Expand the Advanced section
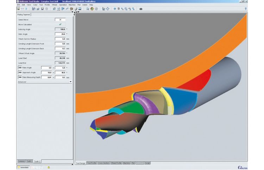The image size is (264, 170). [70, 82]
